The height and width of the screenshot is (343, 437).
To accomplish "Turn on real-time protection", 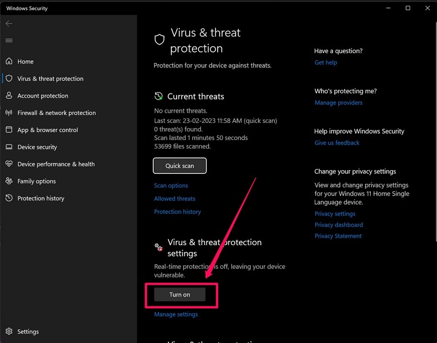I will 179,294.
